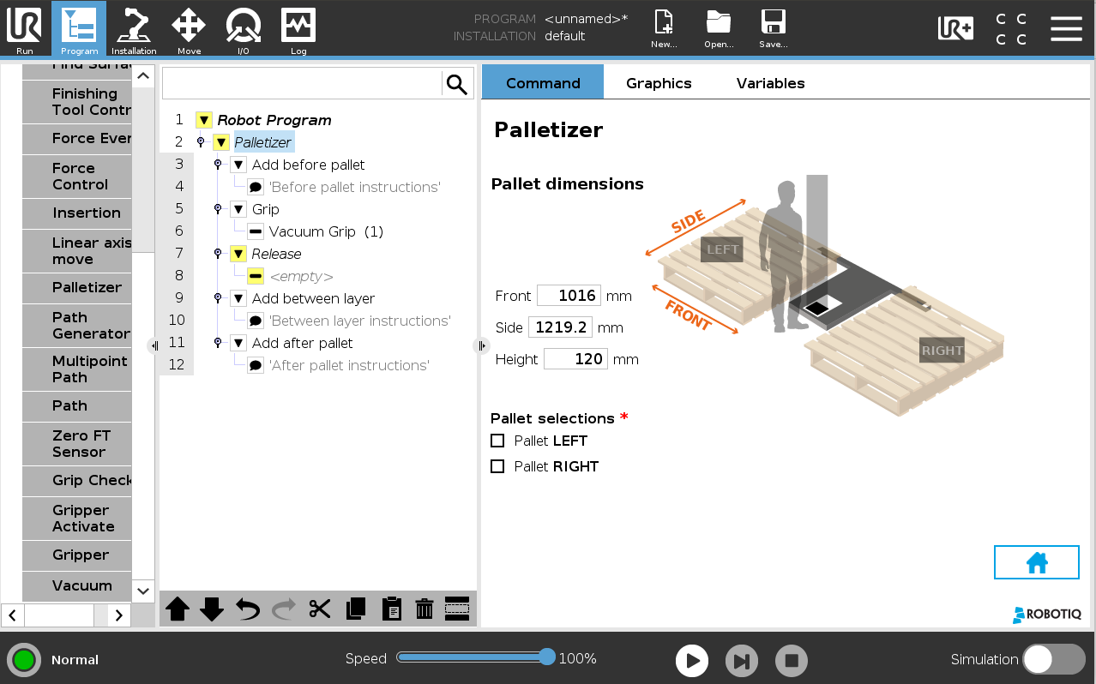The width and height of the screenshot is (1096, 684).
Task: Click the Home button in the Palletizer panel
Action: (1036, 562)
